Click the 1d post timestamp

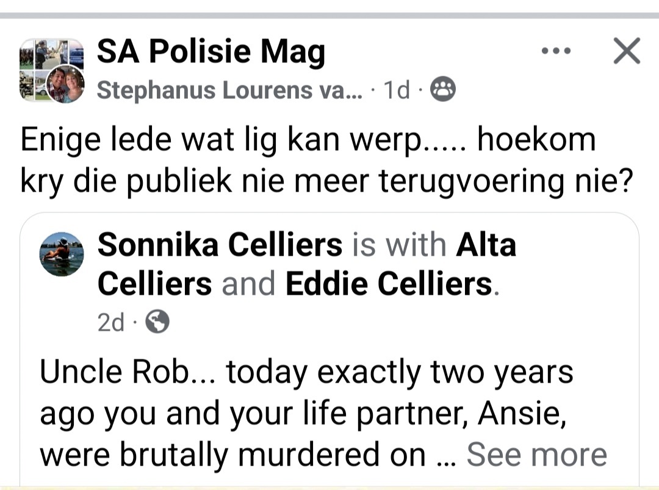click(x=397, y=90)
